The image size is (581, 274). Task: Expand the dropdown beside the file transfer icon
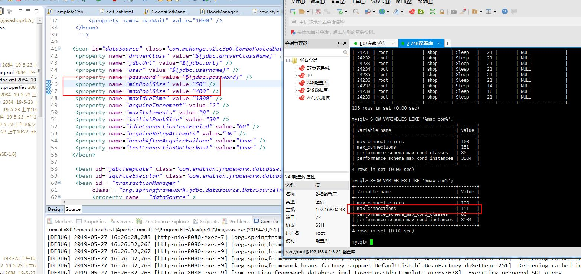tap(374, 12)
